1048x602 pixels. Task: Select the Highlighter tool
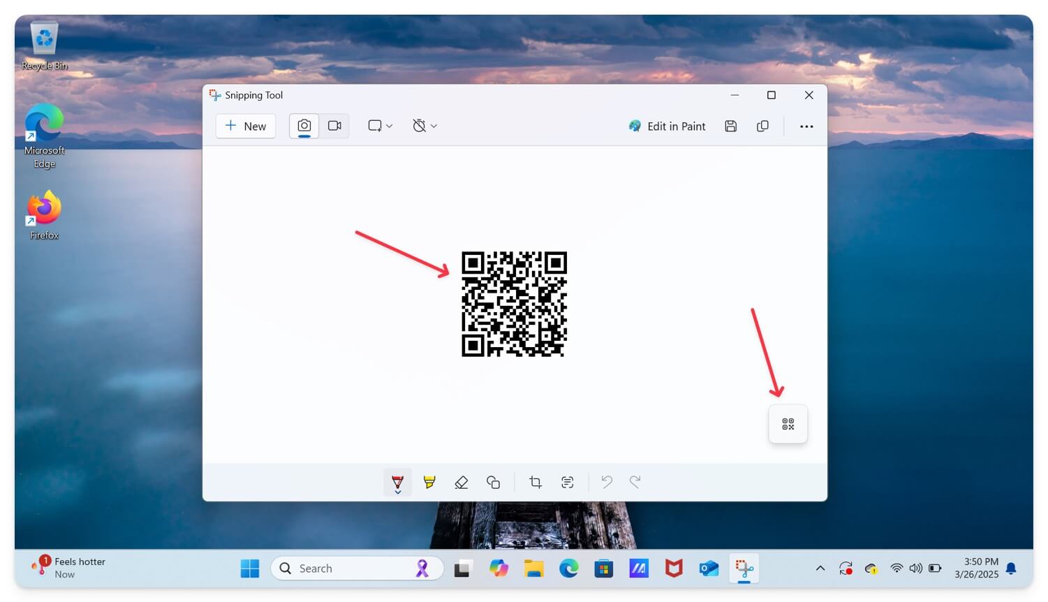[429, 483]
